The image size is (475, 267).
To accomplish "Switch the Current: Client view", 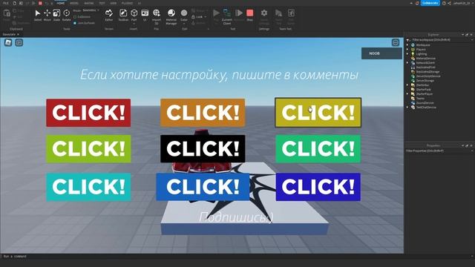I will [x=226, y=16].
